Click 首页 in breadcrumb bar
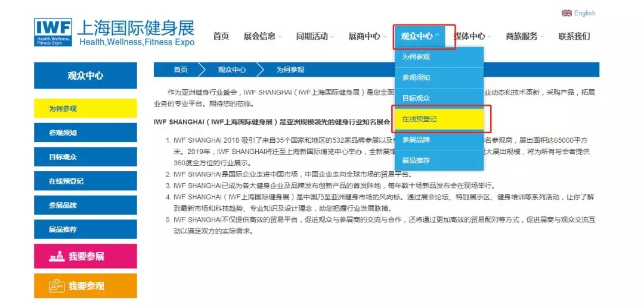 click(180, 70)
